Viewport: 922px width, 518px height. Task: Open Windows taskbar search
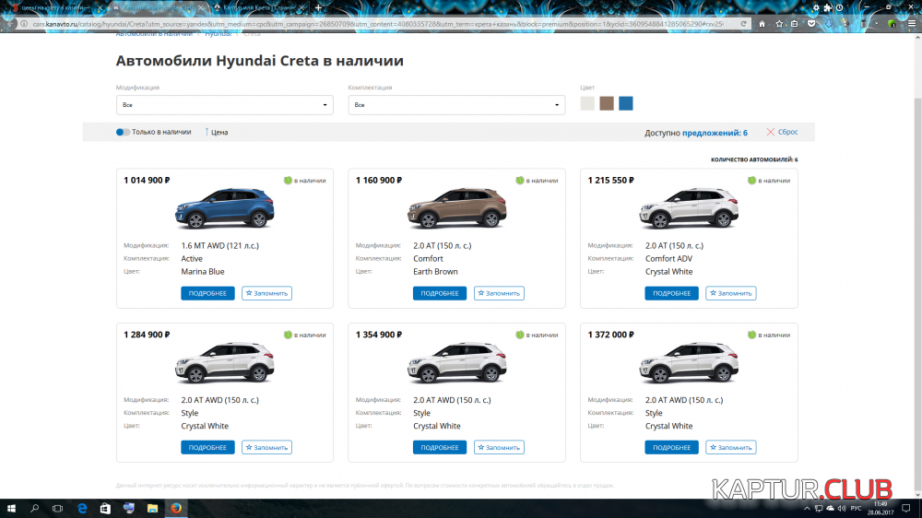(34, 508)
